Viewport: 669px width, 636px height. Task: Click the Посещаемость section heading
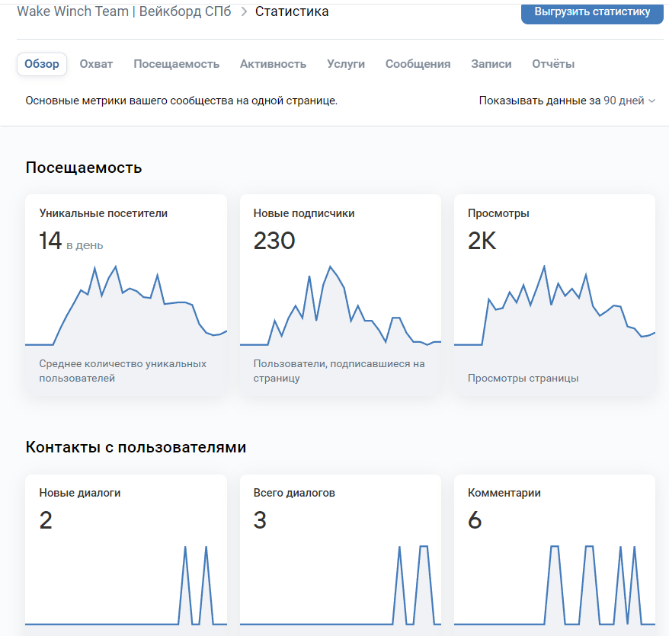[x=84, y=168]
